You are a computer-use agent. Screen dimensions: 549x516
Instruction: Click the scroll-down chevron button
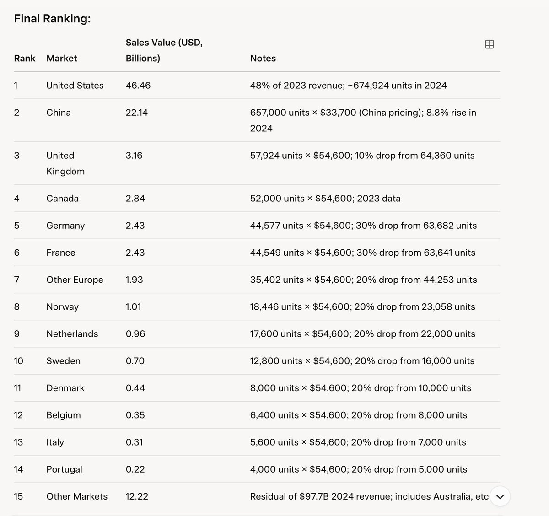click(x=500, y=496)
